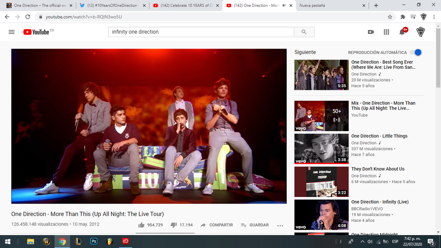Click the browser forward arrow
The height and width of the screenshot is (248, 441).
pos(18,17)
